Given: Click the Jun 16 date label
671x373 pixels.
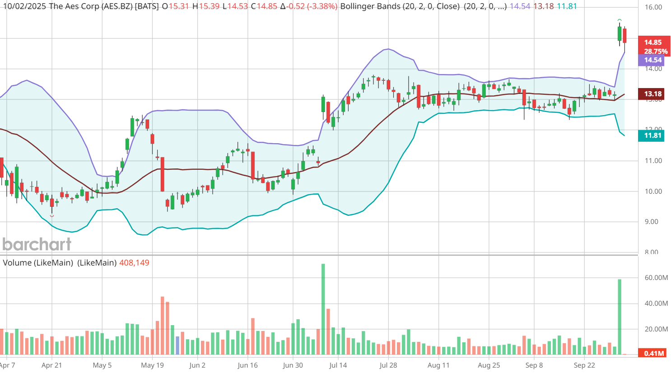Looking at the screenshot, I should [x=247, y=365].
